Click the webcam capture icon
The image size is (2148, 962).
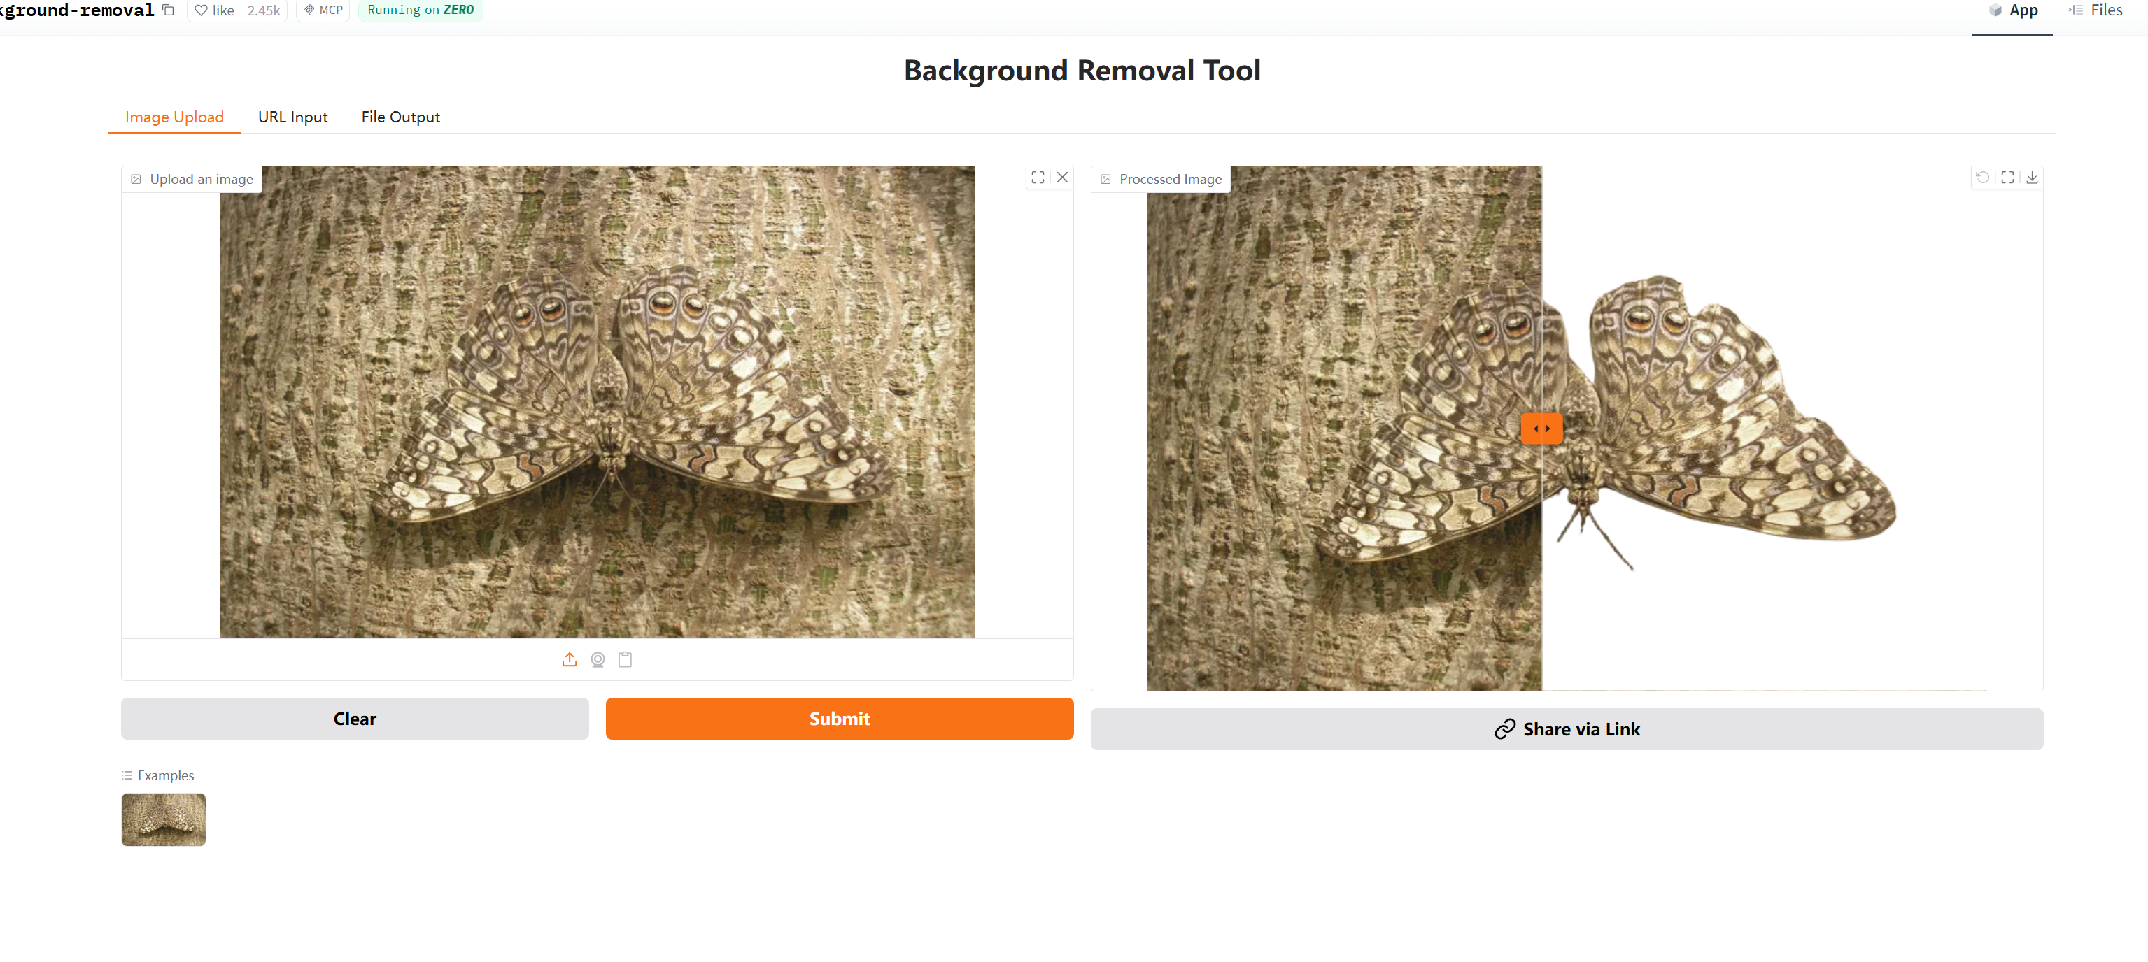(598, 660)
